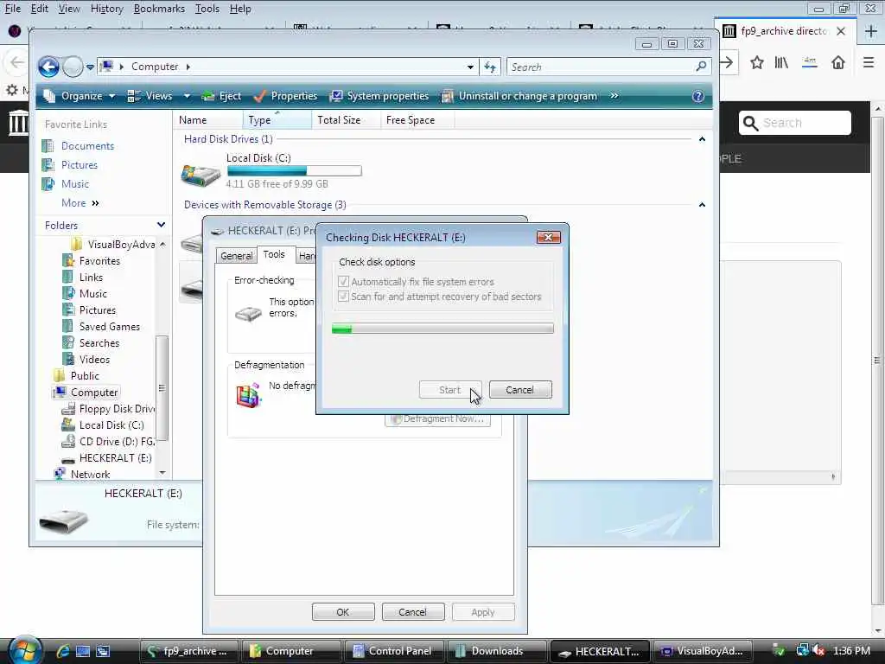885x664 pixels.
Task: Open Firefox Bookmarks menu
Action: point(159,9)
